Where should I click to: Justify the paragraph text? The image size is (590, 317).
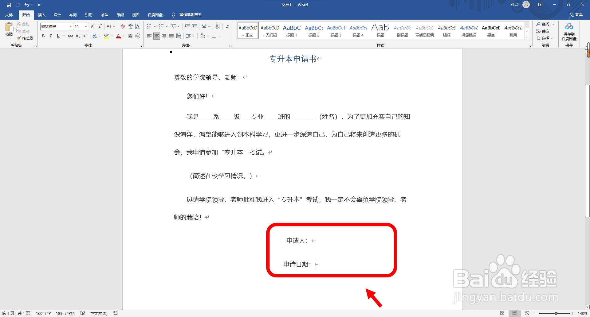pyautogui.click(x=171, y=36)
